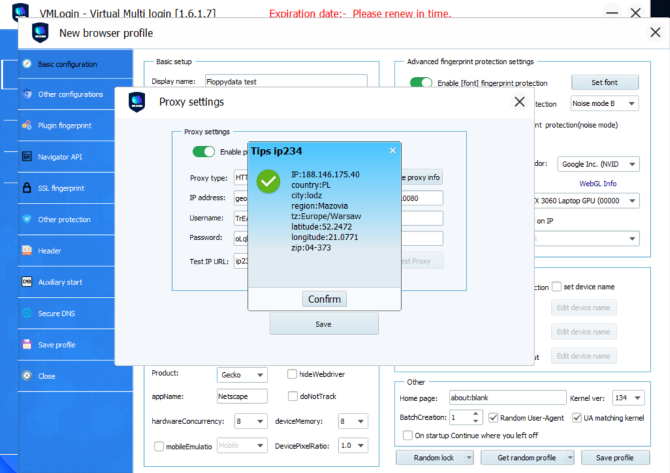The width and height of the screenshot is (670, 473).
Task: Open the 3060 Laptop GPU renderer dropdown
Action: [x=587, y=200]
